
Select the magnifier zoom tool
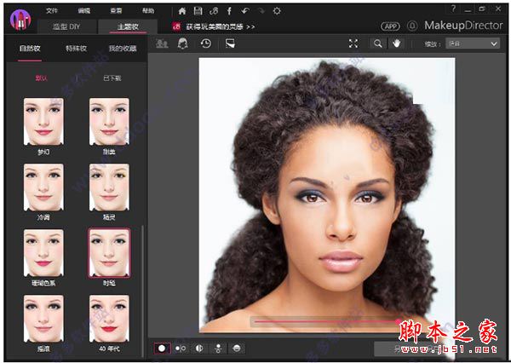click(x=378, y=43)
